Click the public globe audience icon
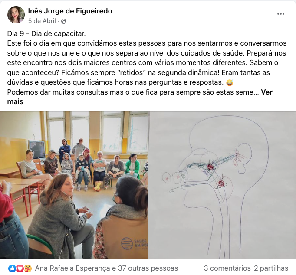The width and height of the screenshot is (296, 275). [64, 21]
